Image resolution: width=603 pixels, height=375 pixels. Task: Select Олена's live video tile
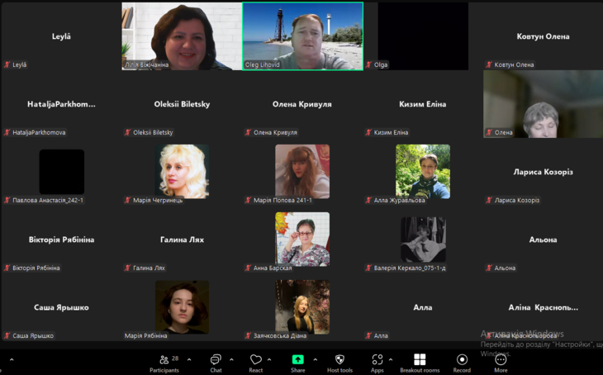[543, 104]
